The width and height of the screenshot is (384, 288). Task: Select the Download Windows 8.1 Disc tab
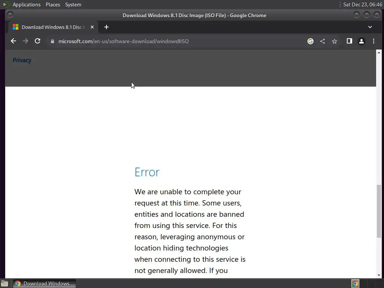53,27
